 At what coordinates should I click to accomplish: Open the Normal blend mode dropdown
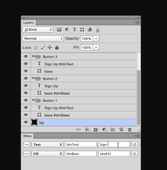(43, 39)
